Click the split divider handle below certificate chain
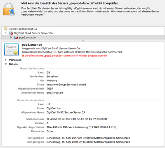 83,41
